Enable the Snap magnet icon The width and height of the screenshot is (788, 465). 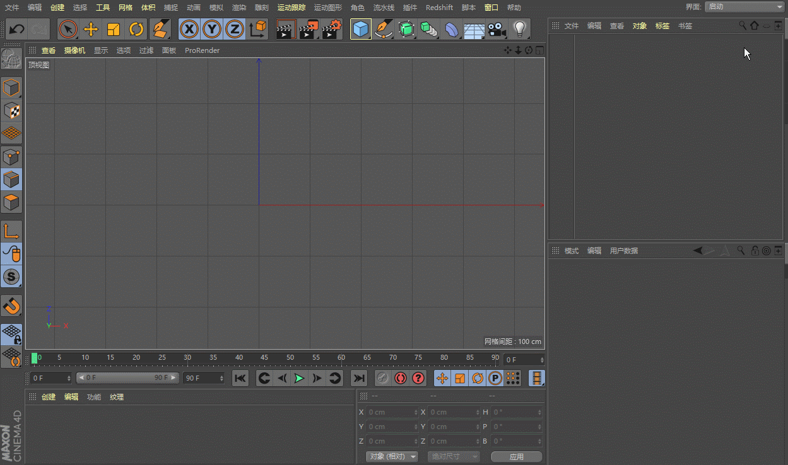11,306
